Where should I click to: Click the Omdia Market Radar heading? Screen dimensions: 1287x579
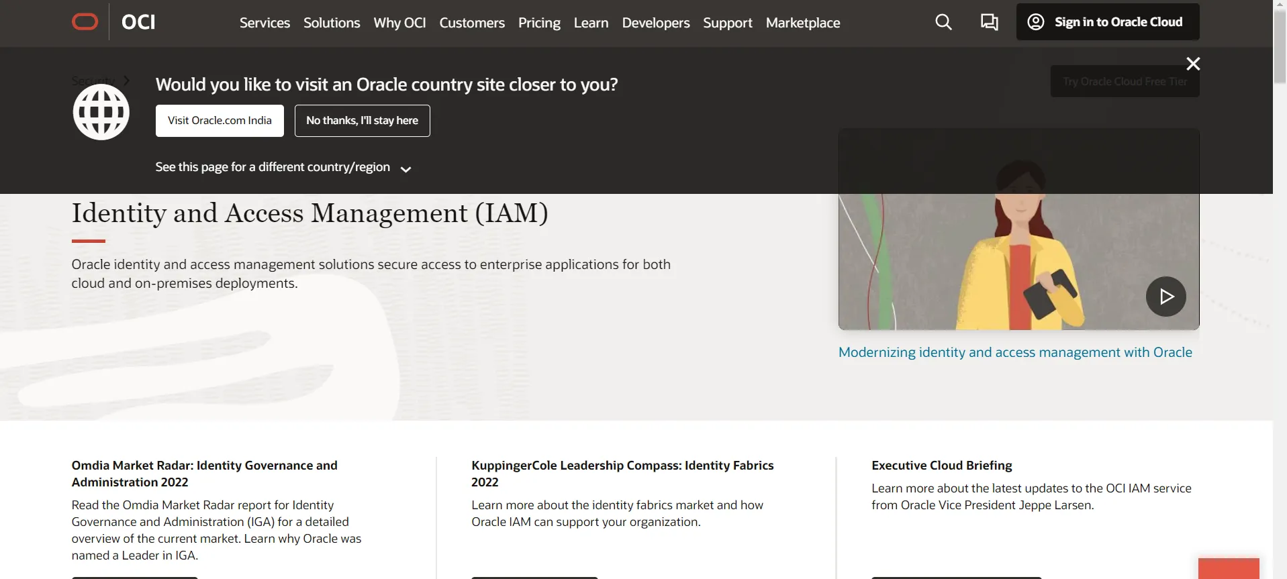coord(205,474)
